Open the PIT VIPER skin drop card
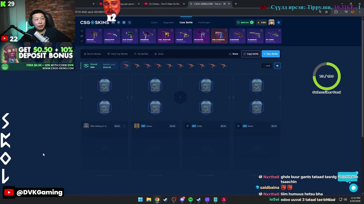364x204 pixels. pyautogui.click(x=273, y=36)
